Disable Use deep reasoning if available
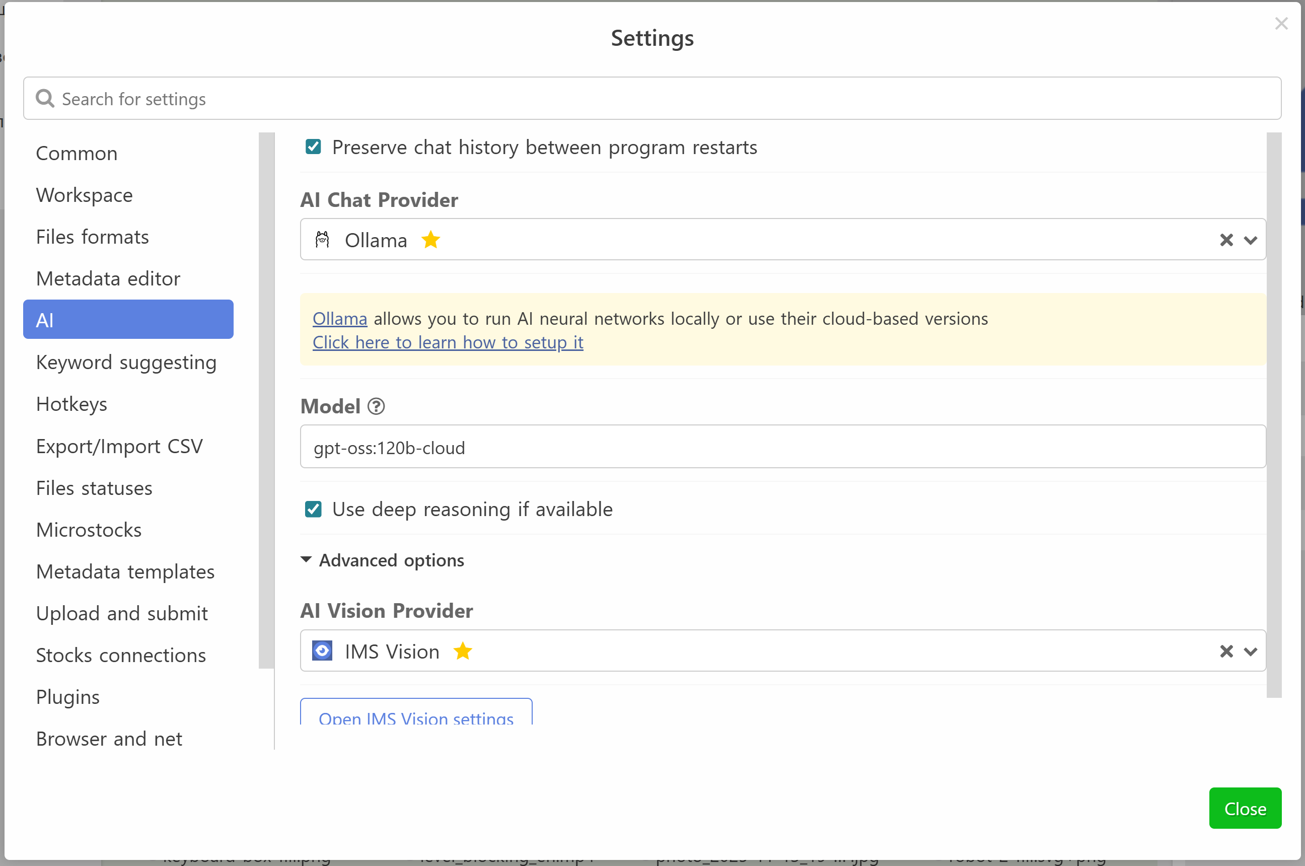This screenshot has width=1305, height=866. [x=313, y=509]
